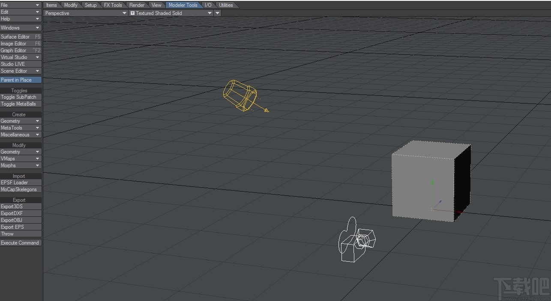
Task: Disable Parent in Place
Action: tap(21, 80)
